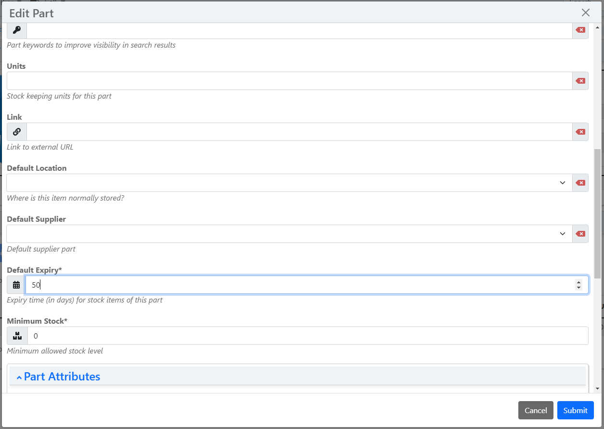604x429 pixels.
Task: Increase Default Expiry with up arrow
Action: pos(578,282)
